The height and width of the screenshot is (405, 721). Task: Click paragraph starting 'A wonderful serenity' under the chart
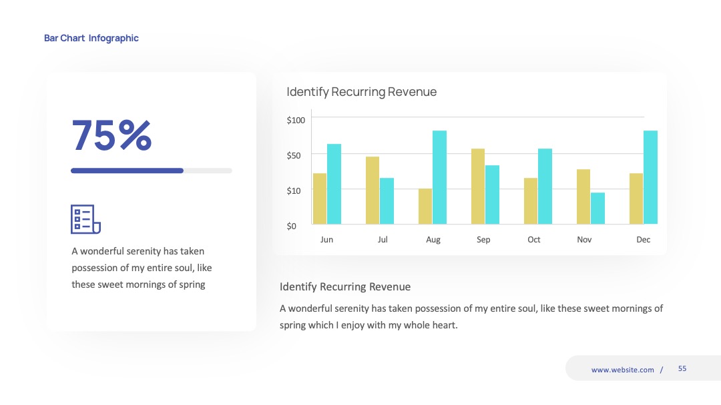(471, 317)
